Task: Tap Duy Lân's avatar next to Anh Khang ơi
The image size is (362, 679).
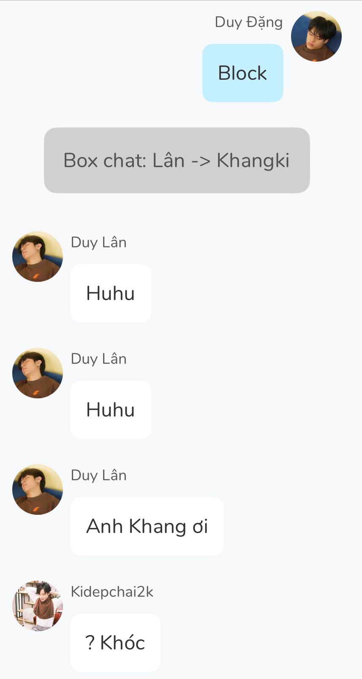Action: (x=38, y=490)
